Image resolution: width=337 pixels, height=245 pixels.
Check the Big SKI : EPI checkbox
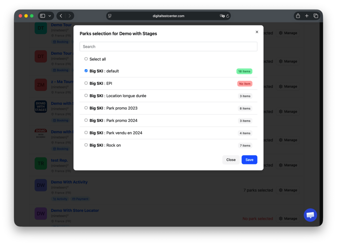[x=86, y=83]
